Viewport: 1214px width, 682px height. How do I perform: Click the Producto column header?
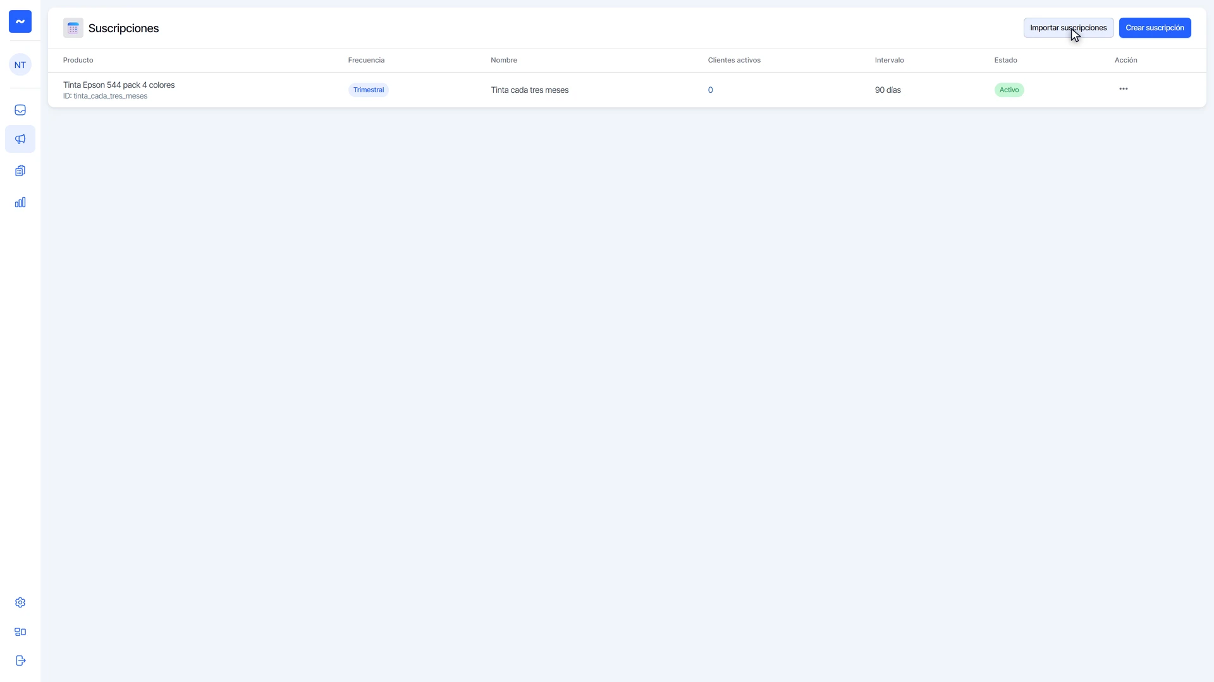click(x=78, y=60)
